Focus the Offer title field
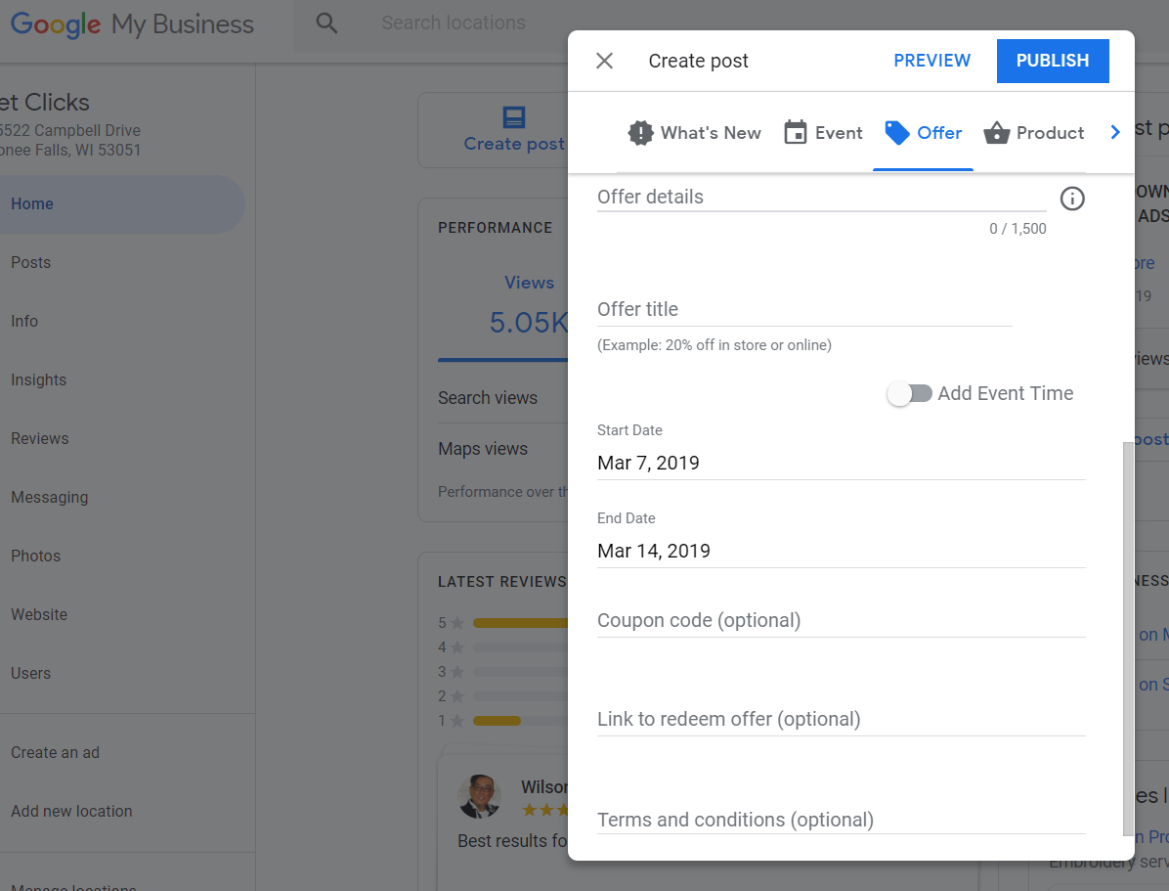This screenshot has width=1169, height=891. (x=804, y=310)
